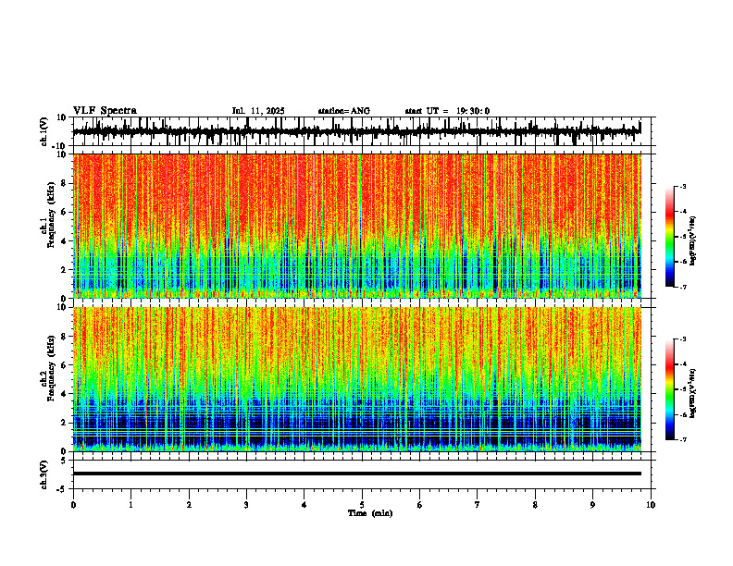Viewport: 733px width, 566px height.
Task: Click the time axis tick label "6"
Action: pos(419,505)
